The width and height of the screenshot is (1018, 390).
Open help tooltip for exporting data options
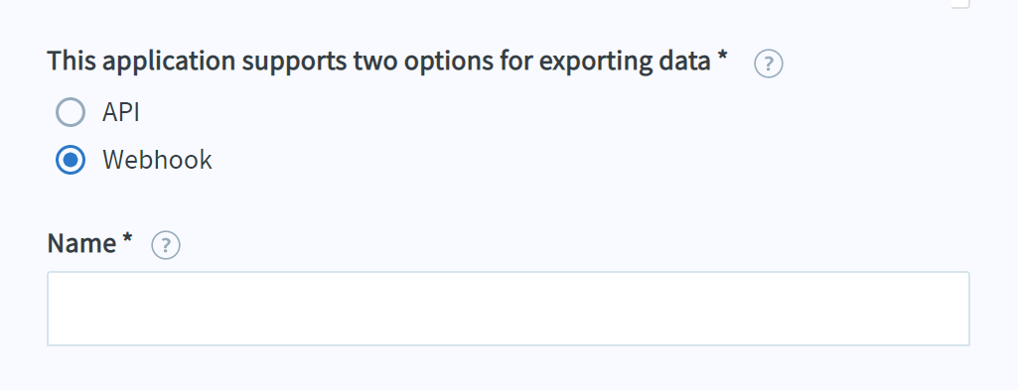[769, 64]
